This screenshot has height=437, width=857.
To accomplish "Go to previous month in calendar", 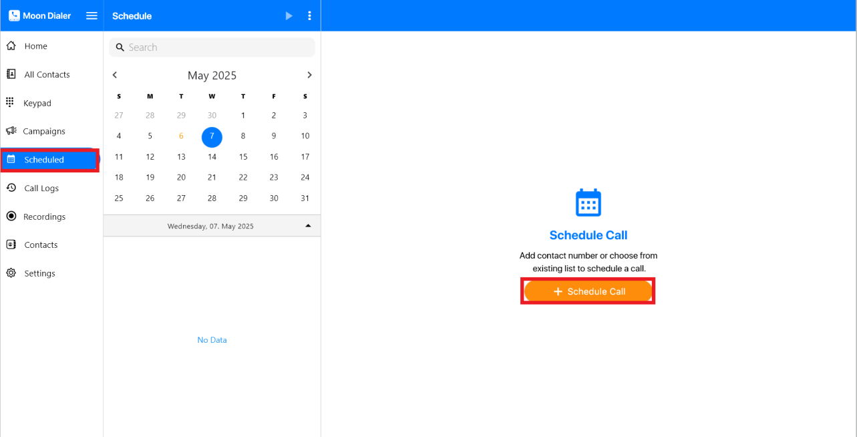I will (x=115, y=75).
